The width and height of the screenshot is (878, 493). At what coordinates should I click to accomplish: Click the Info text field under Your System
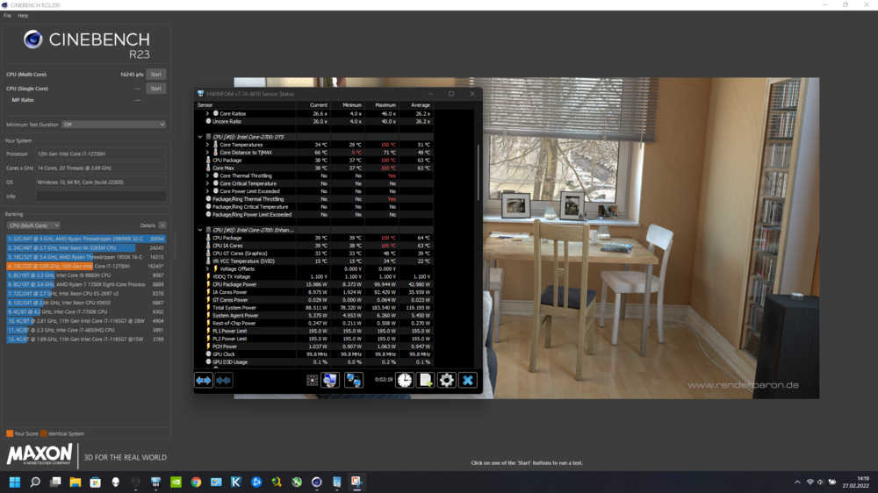pyautogui.click(x=100, y=196)
